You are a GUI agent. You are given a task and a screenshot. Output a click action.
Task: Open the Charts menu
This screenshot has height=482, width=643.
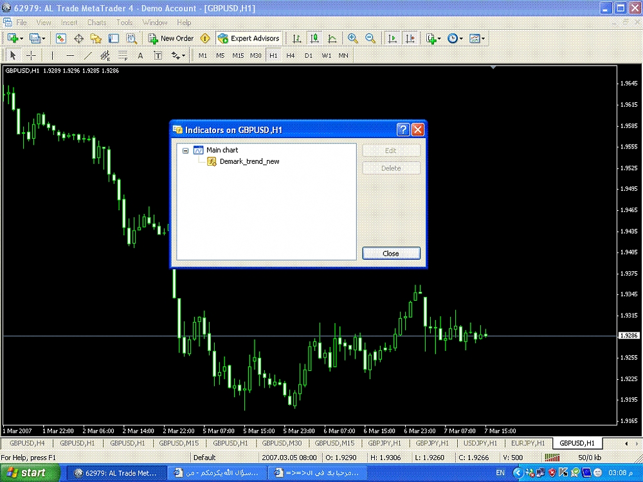[96, 22]
